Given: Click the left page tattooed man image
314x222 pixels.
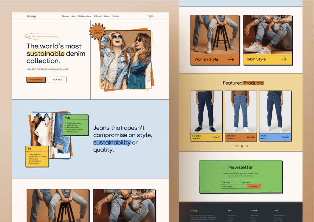Looking at the screenshot, I should coord(124,205).
